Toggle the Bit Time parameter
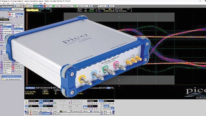The width and height of the screenshot is (206, 116). pyautogui.click(x=6, y=29)
